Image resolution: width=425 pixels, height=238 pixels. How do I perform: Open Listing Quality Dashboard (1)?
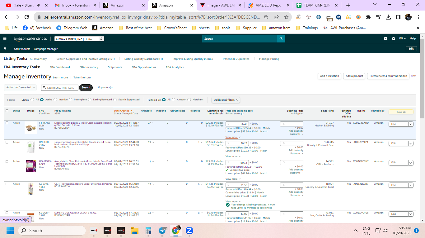coord(144,59)
